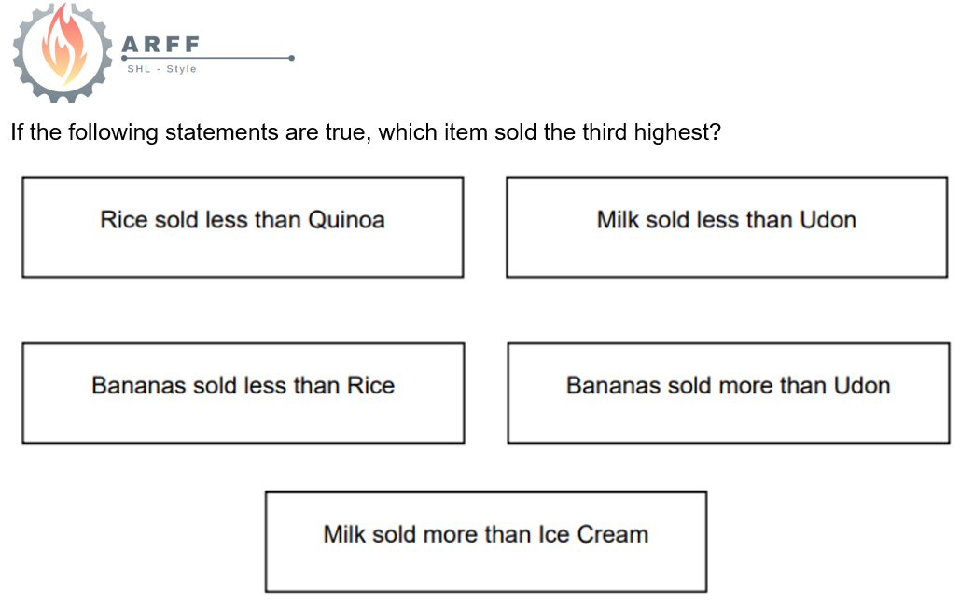Click the ARFF flame gear logo
The height and width of the screenshot is (606, 974).
point(63,52)
